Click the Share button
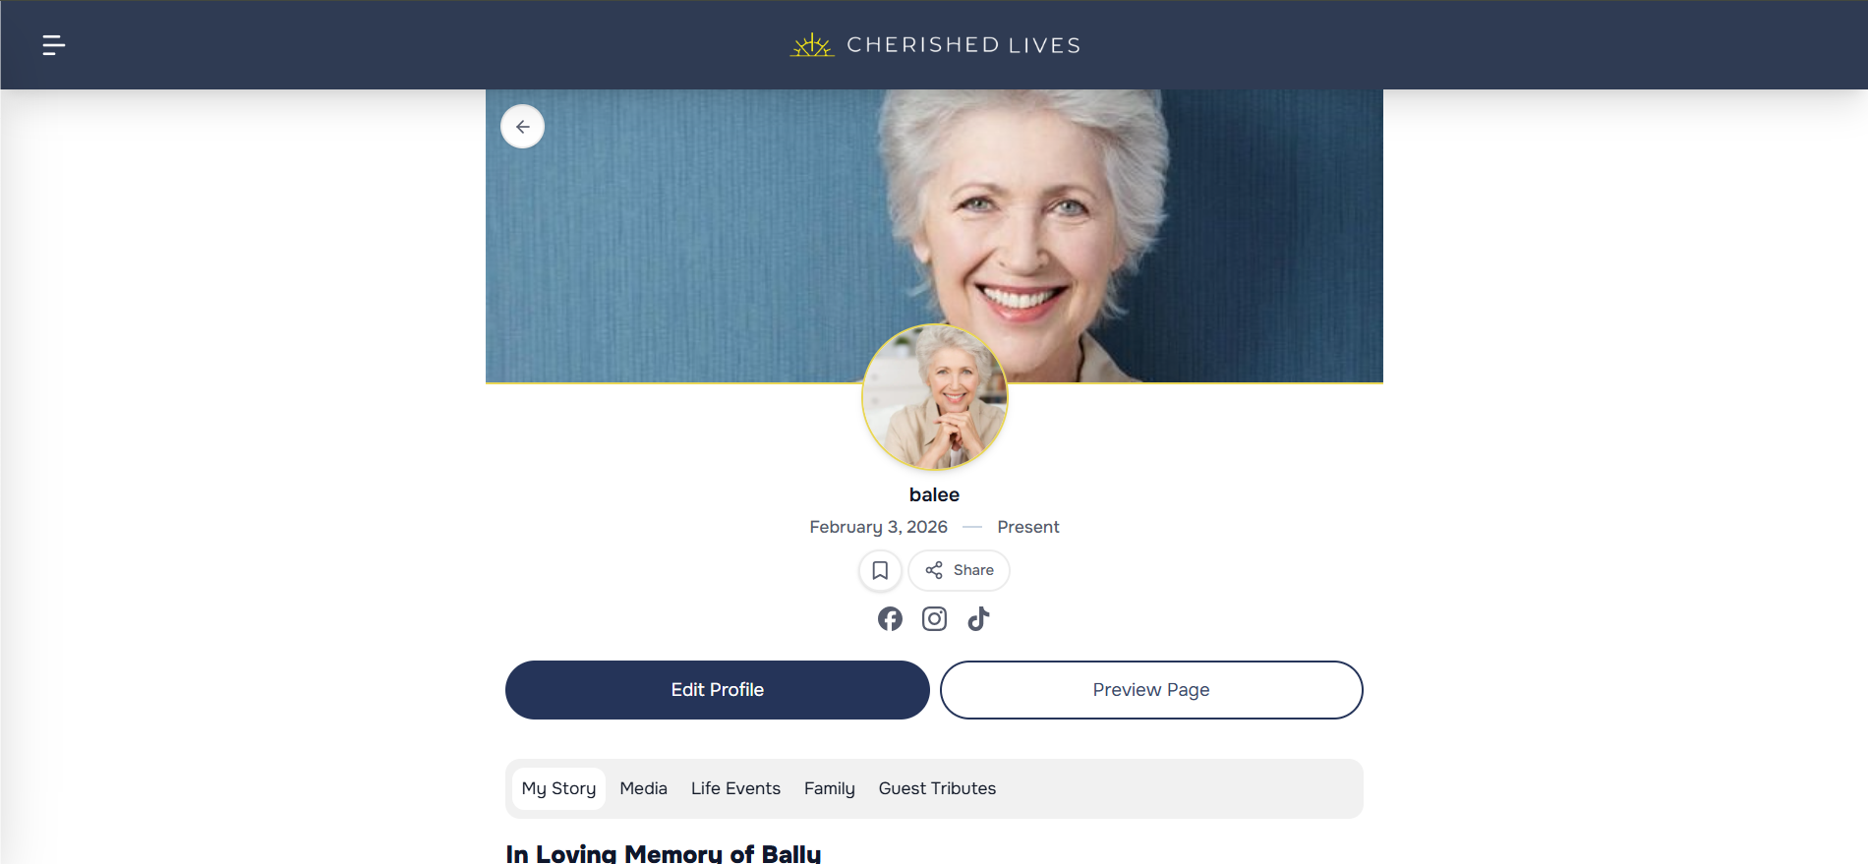 [x=959, y=570]
